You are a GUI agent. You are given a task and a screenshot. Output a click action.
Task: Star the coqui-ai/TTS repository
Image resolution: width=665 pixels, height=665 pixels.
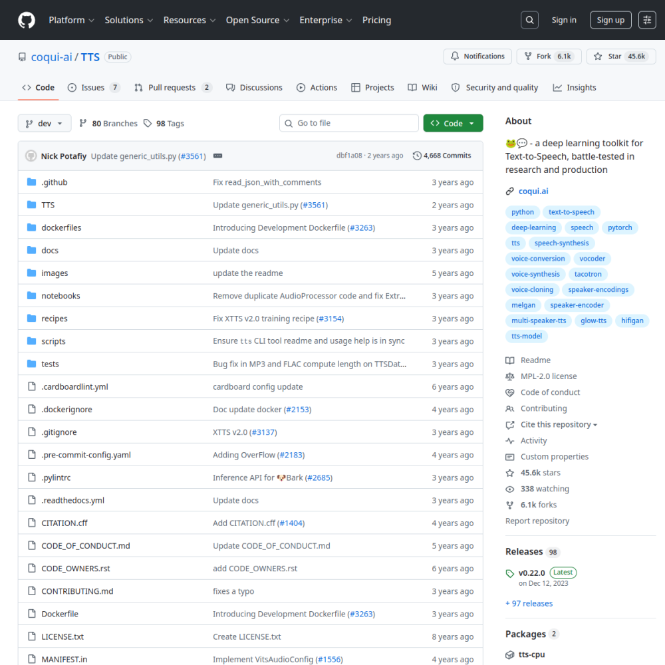[621, 57]
